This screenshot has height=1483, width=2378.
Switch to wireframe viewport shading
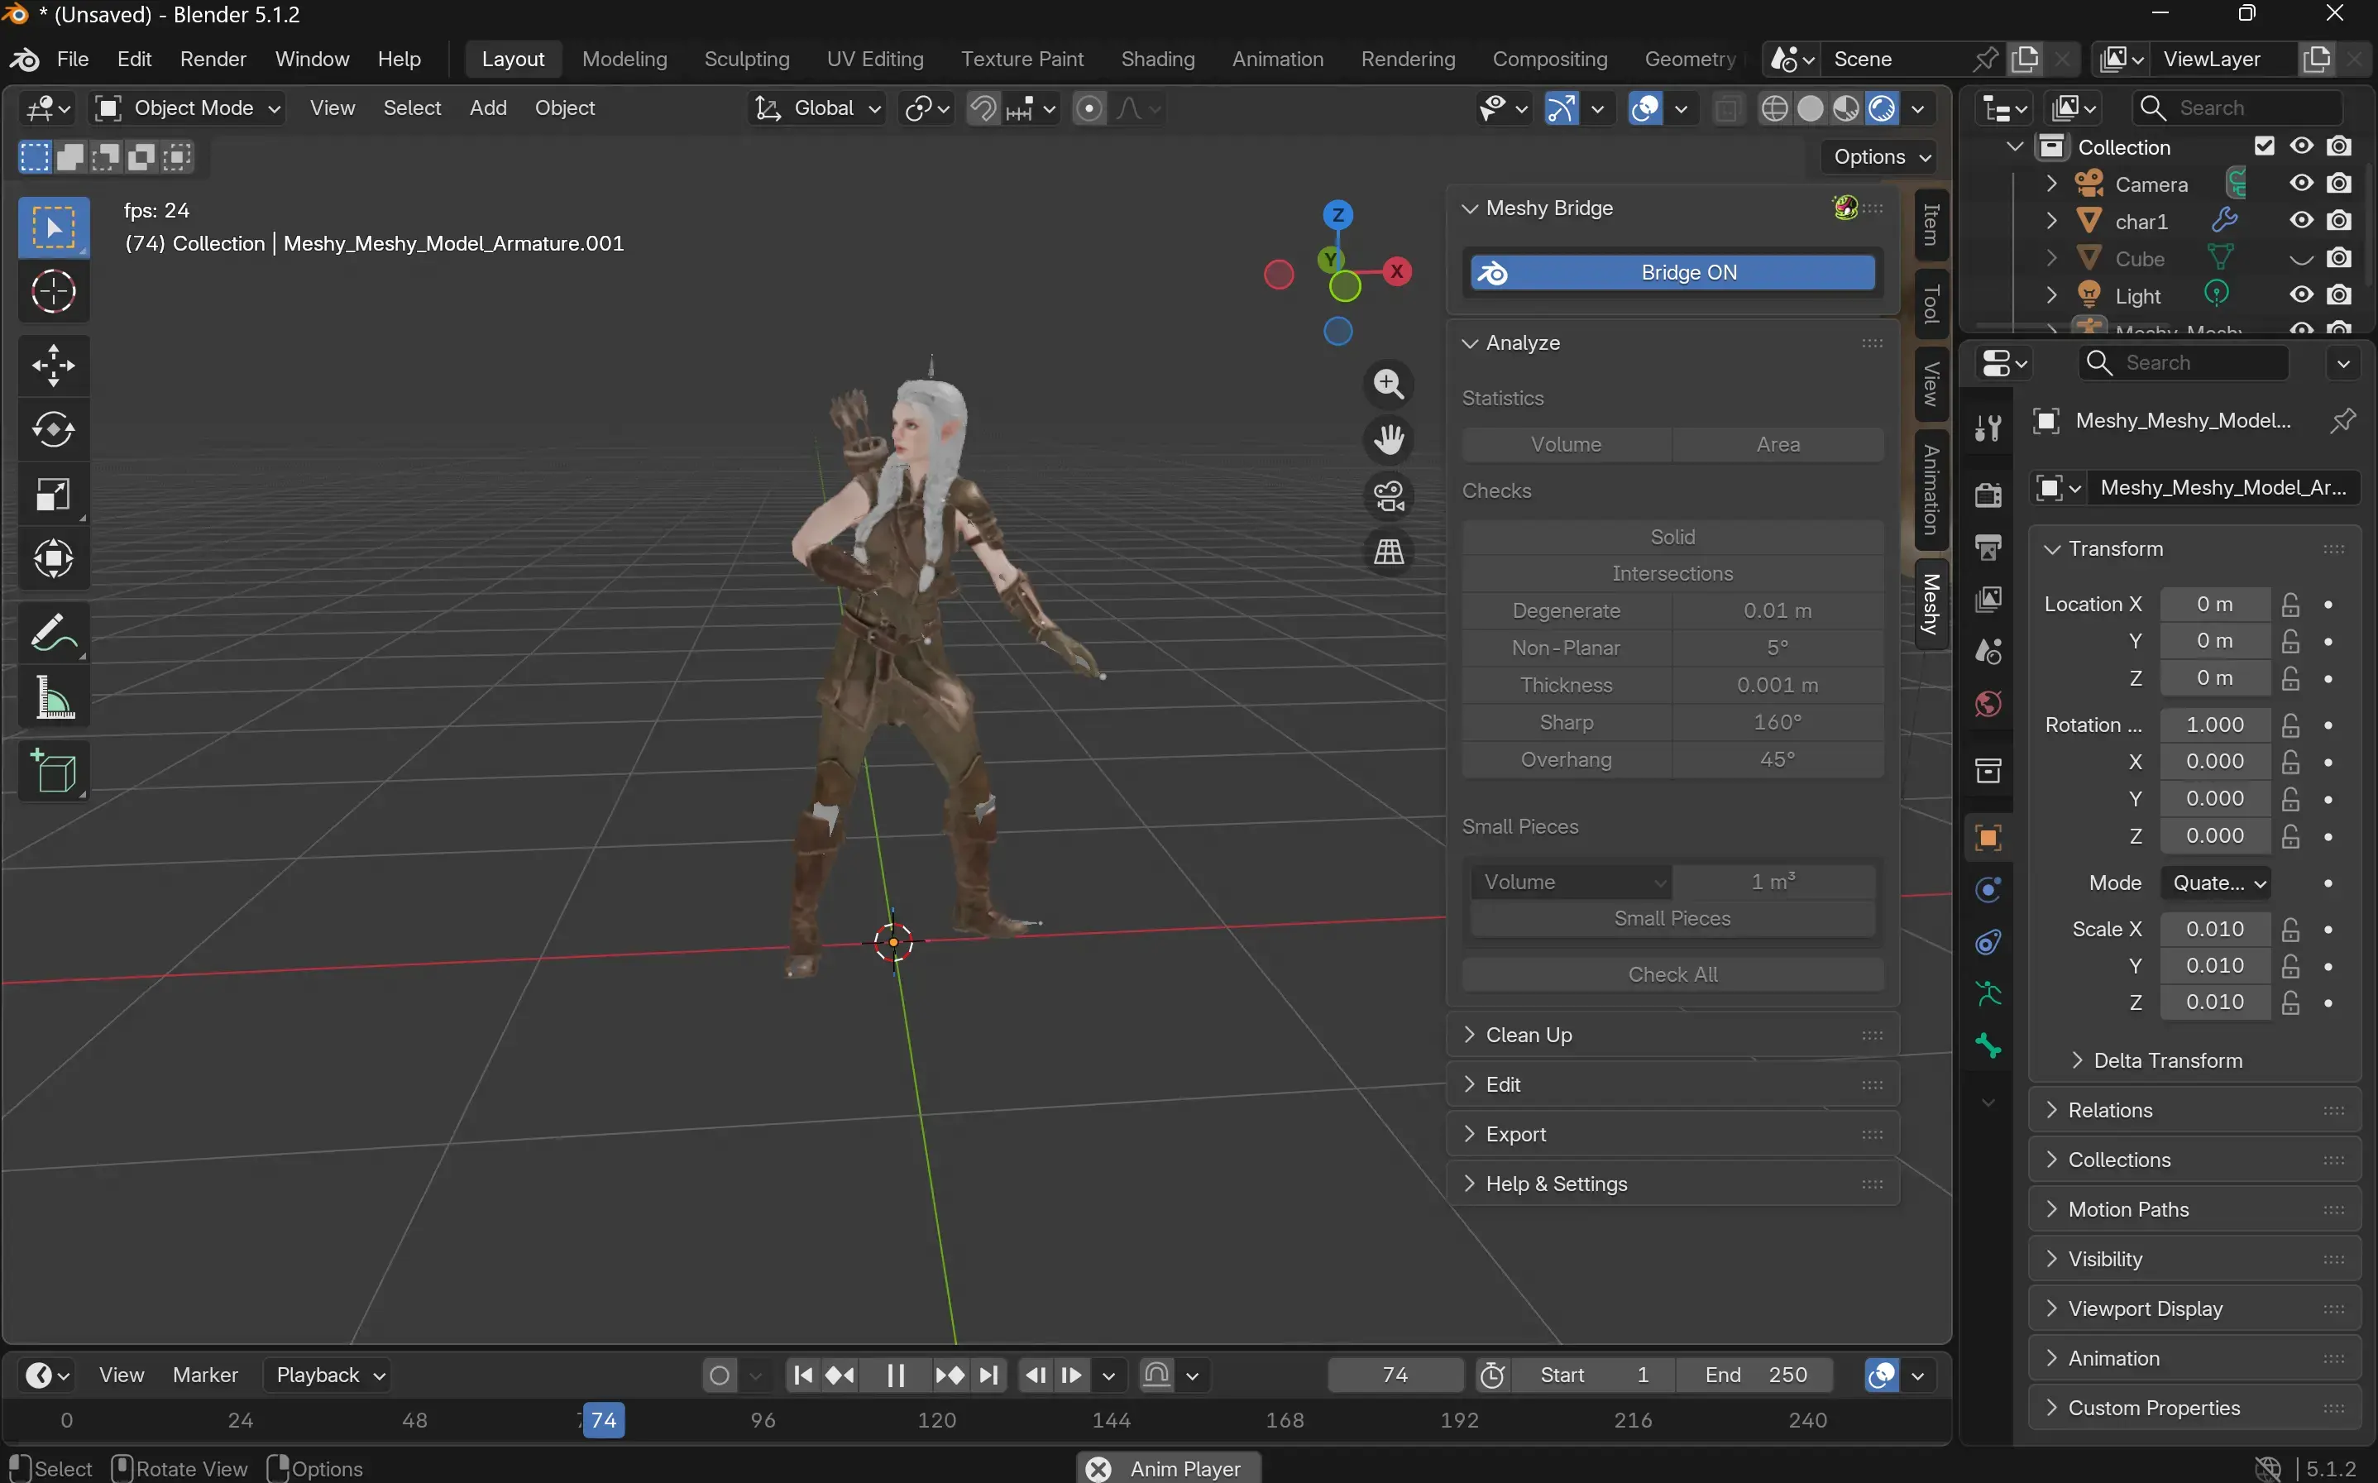pyautogui.click(x=1774, y=108)
